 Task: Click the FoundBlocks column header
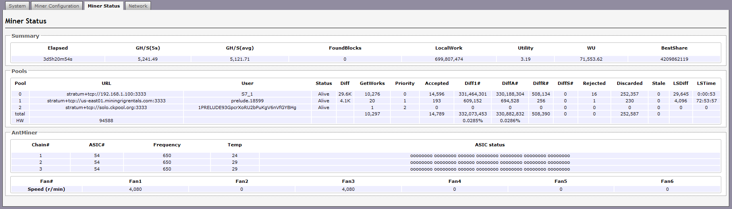[345, 48]
